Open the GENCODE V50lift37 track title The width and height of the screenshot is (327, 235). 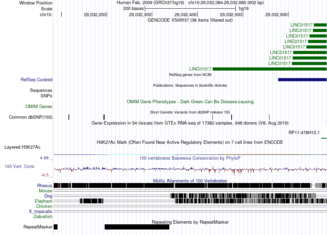(x=190, y=20)
